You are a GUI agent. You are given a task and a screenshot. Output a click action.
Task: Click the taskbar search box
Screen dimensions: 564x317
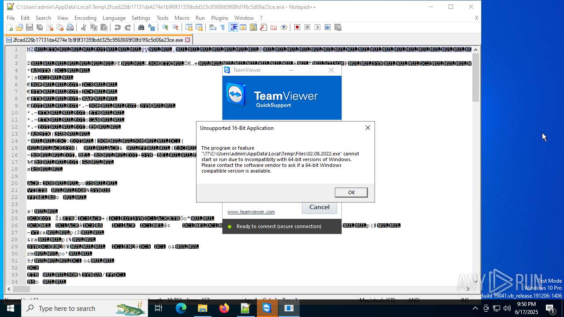[85, 308]
